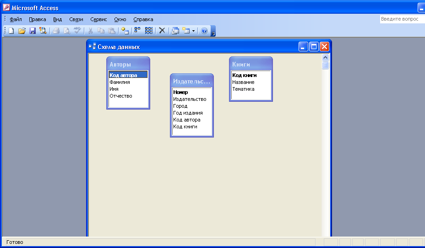Select the Фамилия field
The width and height of the screenshot is (425, 248).
(128, 82)
